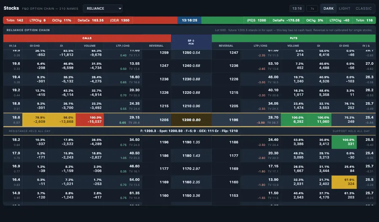Image resolution: width=379 pixels, height=222 pixels.
Task: Click the RESISTANCE HELD ALL DAY label
Action: (x=29, y=131)
